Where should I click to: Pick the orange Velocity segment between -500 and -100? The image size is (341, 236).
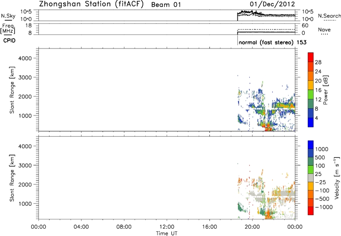(311, 194)
